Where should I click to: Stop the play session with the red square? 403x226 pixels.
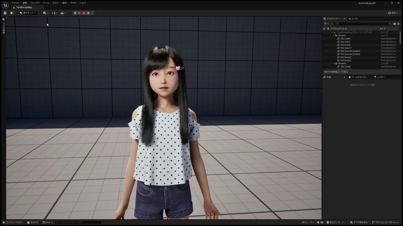click(x=84, y=13)
